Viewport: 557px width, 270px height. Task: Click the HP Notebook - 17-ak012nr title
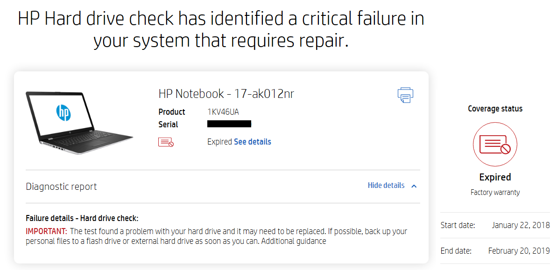click(226, 93)
